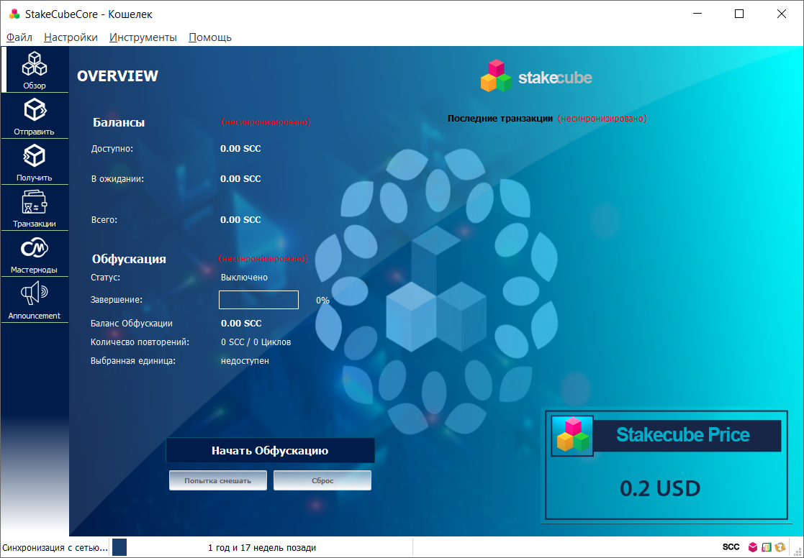The height and width of the screenshot is (558, 804).
Task: Click the Завершение progress bar
Action: coord(258,300)
